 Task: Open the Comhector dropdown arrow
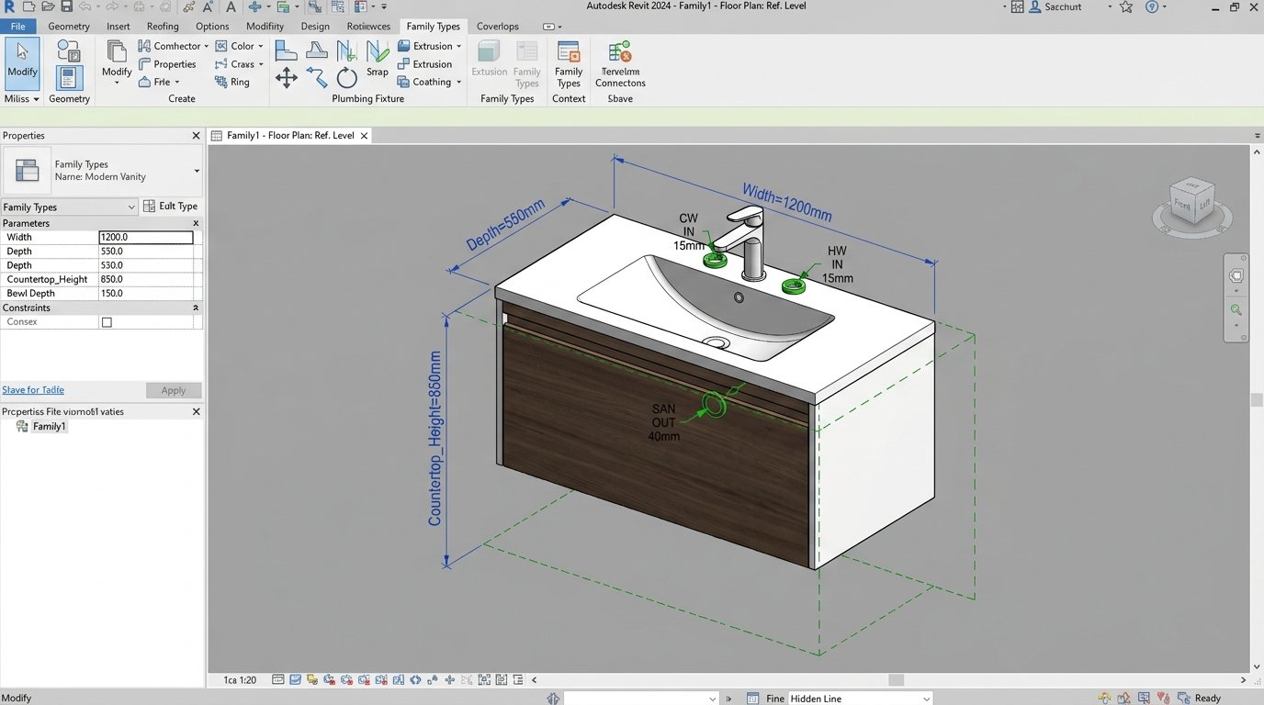coord(207,46)
